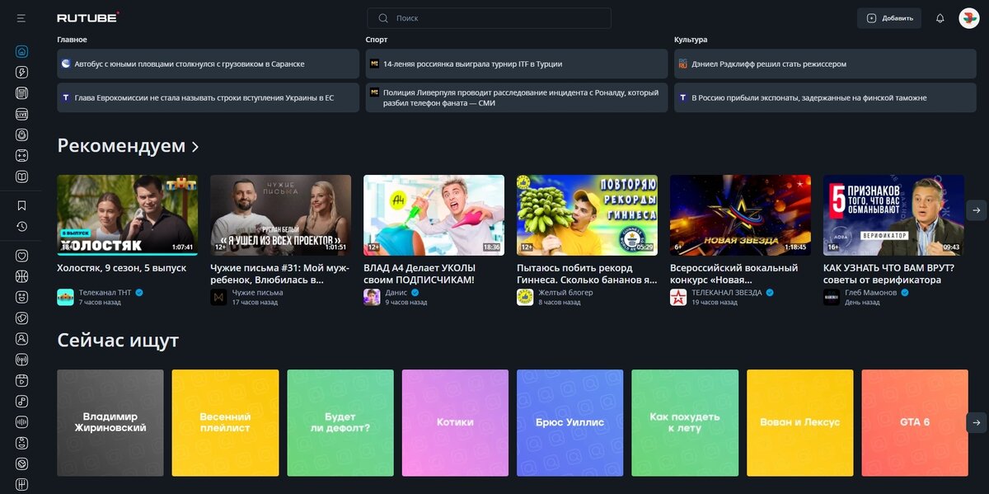Open the gearshift auto sidebar icon
Viewport: 989px width, 494px height.
21,485
